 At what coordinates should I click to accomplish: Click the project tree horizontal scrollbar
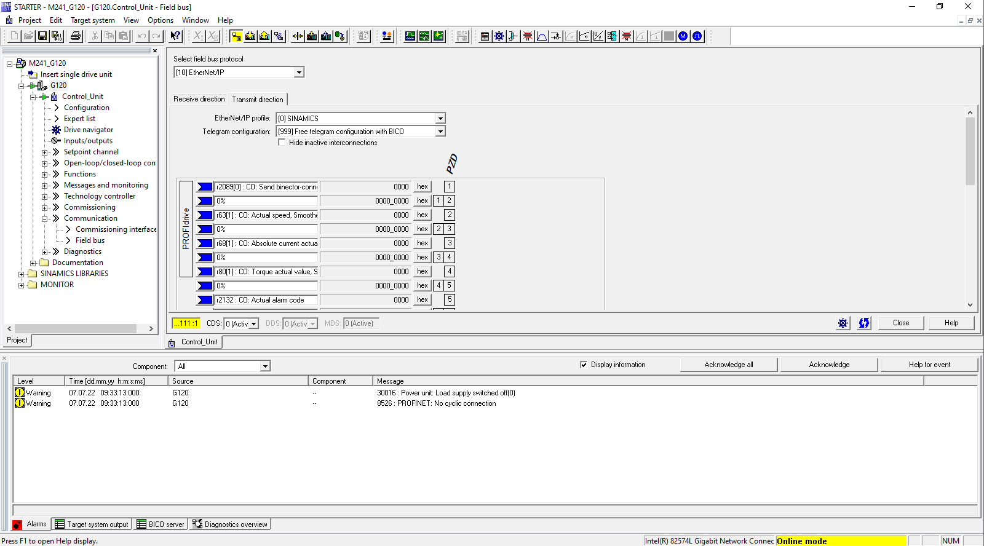(x=76, y=329)
